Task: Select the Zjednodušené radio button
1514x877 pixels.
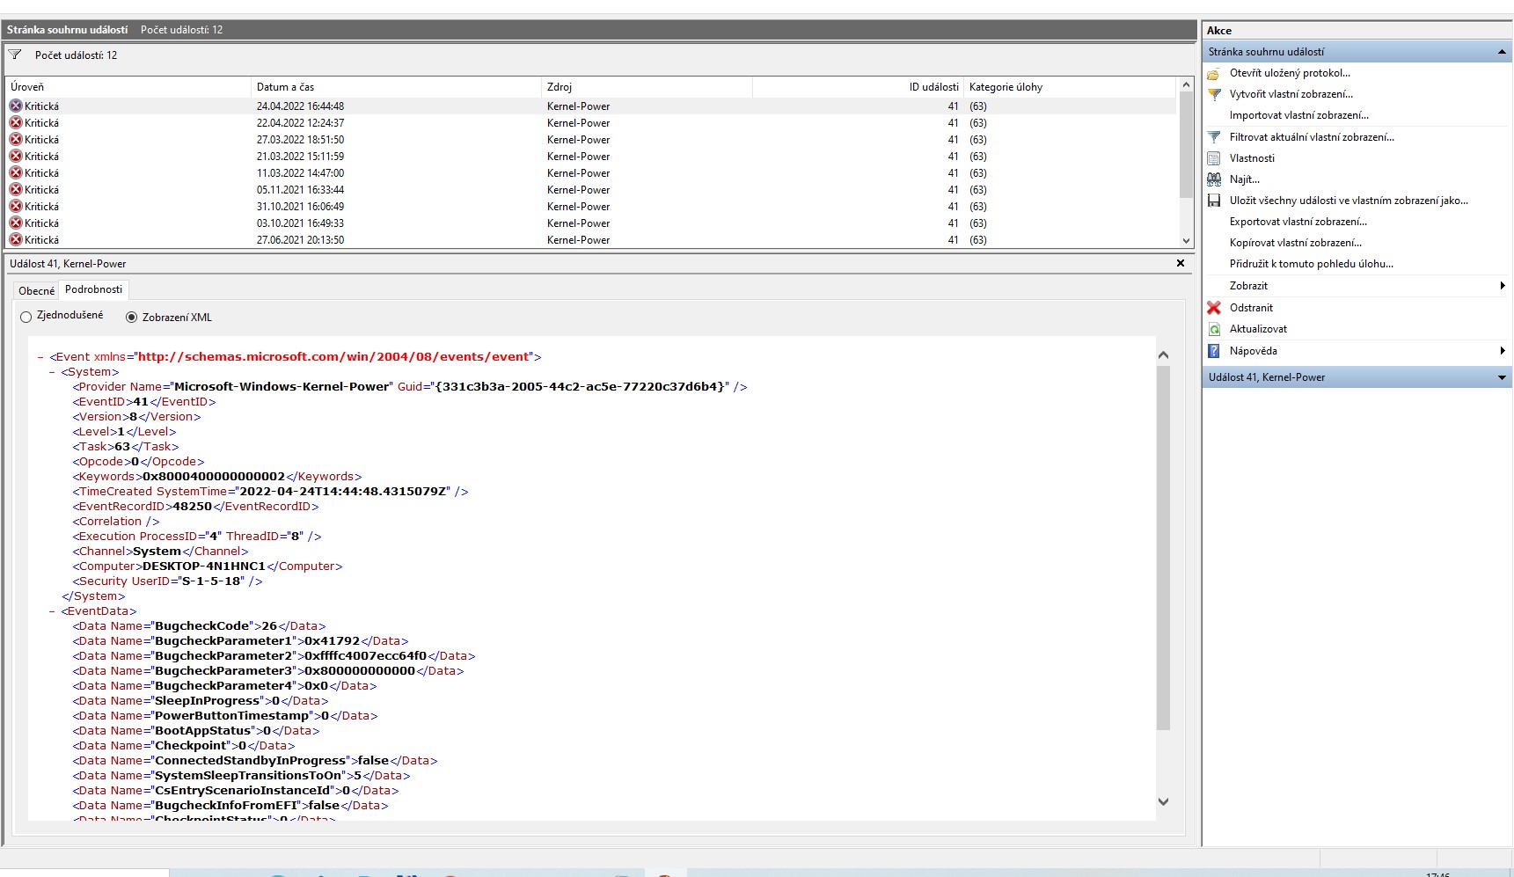Action: [26, 317]
